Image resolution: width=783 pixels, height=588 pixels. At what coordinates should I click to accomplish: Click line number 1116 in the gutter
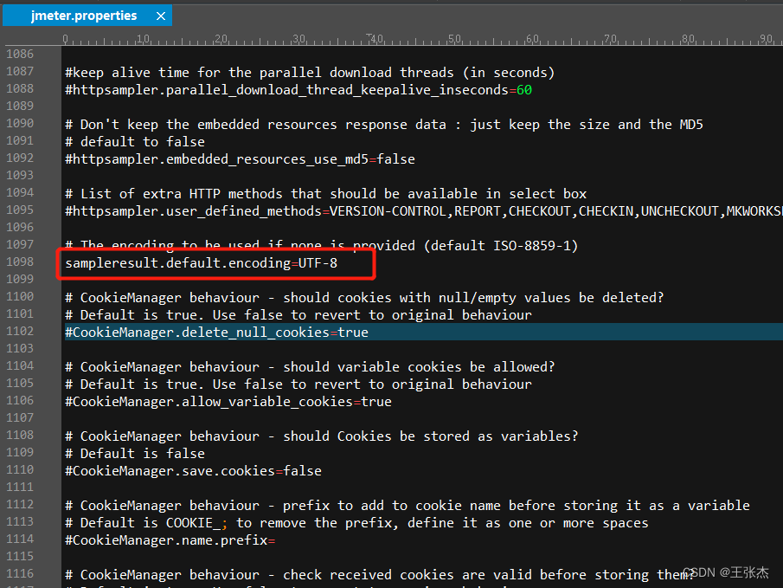pyautogui.click(x=20, y=575)
